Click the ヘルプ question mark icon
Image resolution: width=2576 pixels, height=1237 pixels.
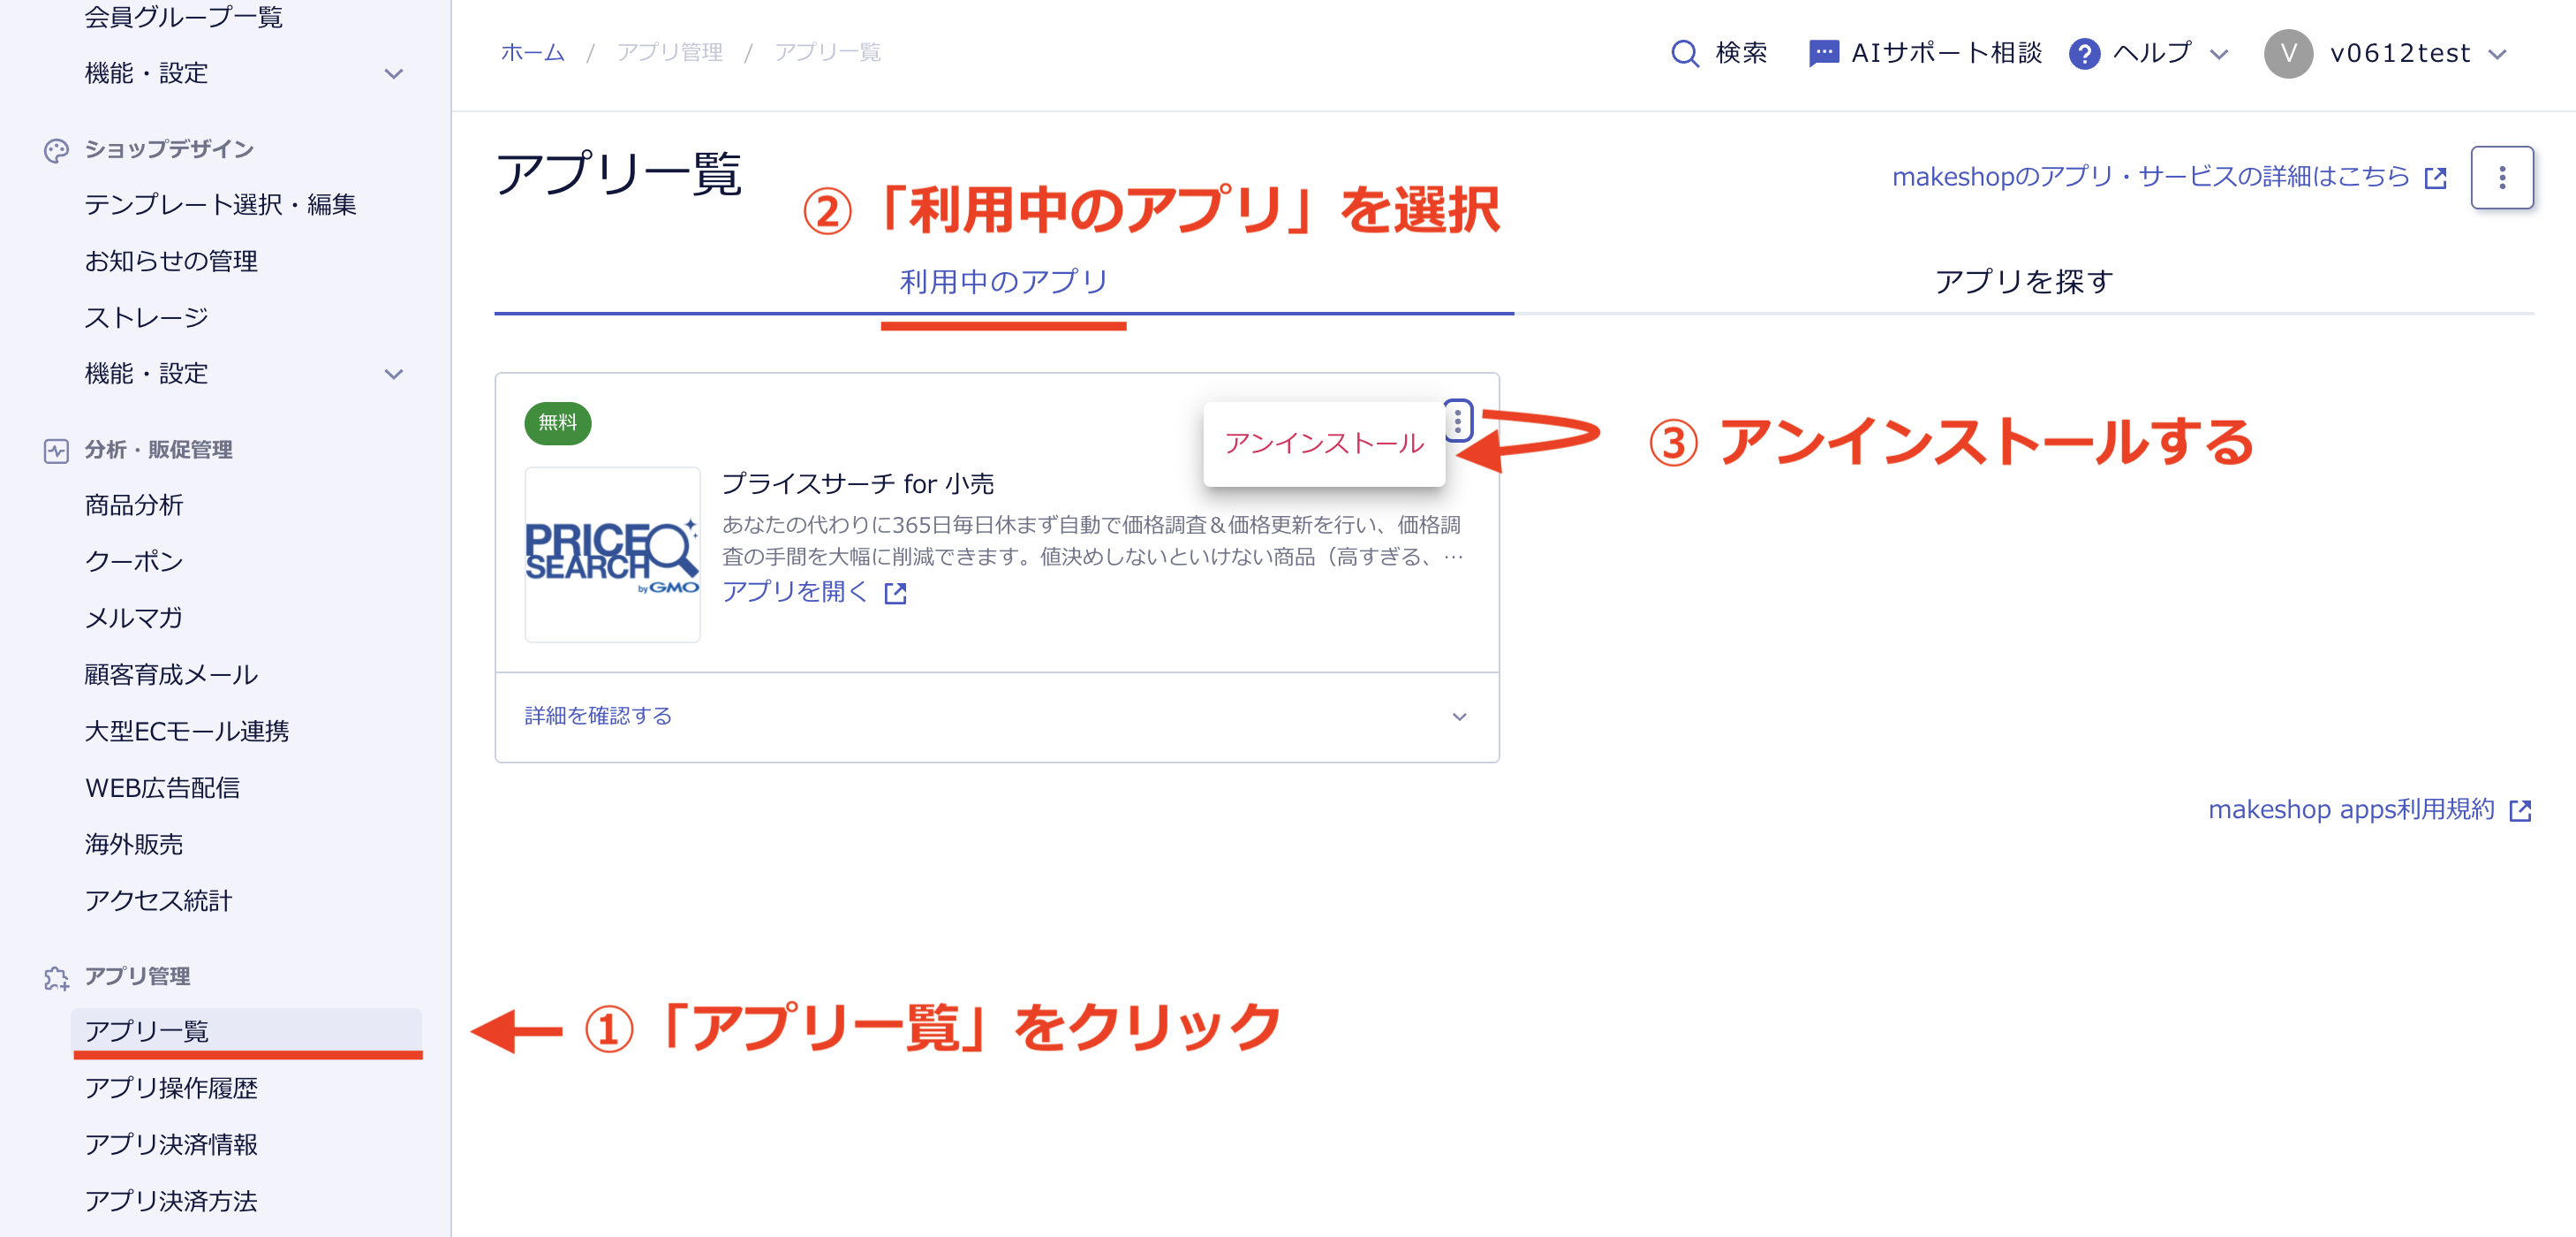pos(2083,53)
